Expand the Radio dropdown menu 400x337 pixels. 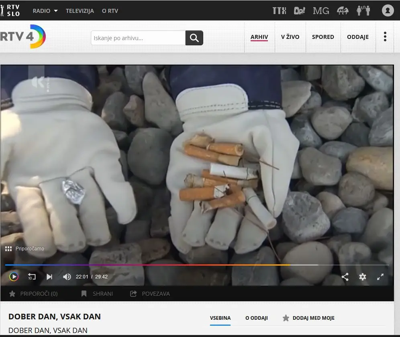pos(45,11)
